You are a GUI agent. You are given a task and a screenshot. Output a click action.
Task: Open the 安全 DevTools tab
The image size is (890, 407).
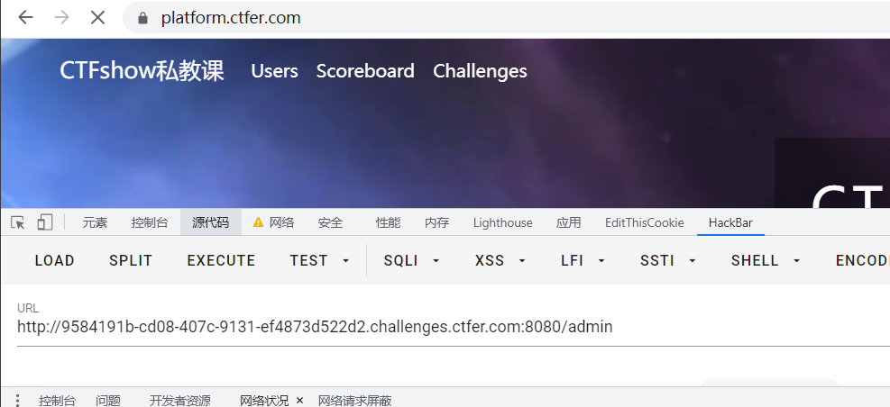pyautogui.click(x=330, y=222)
